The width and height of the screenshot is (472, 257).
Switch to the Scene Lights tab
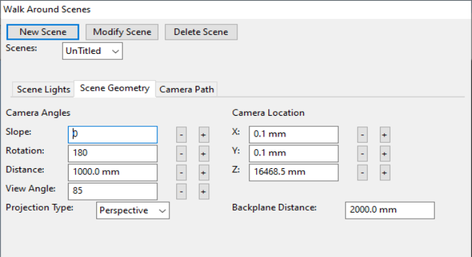(43, 89)
